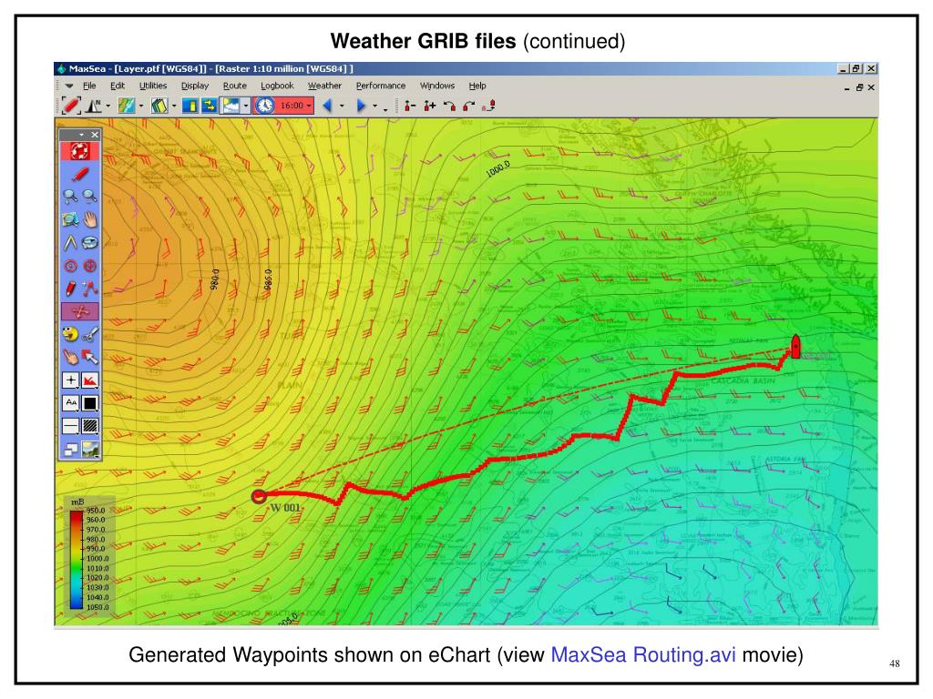The height and width of the screenshot is (699, 933).
Task: Open the tool palette options arrow
Action: tap(81, 135)
